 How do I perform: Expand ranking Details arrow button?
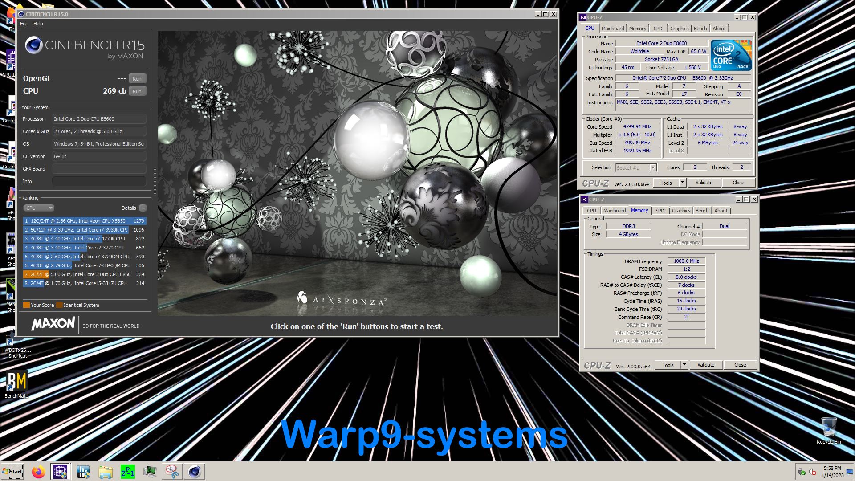coord(143,208)
